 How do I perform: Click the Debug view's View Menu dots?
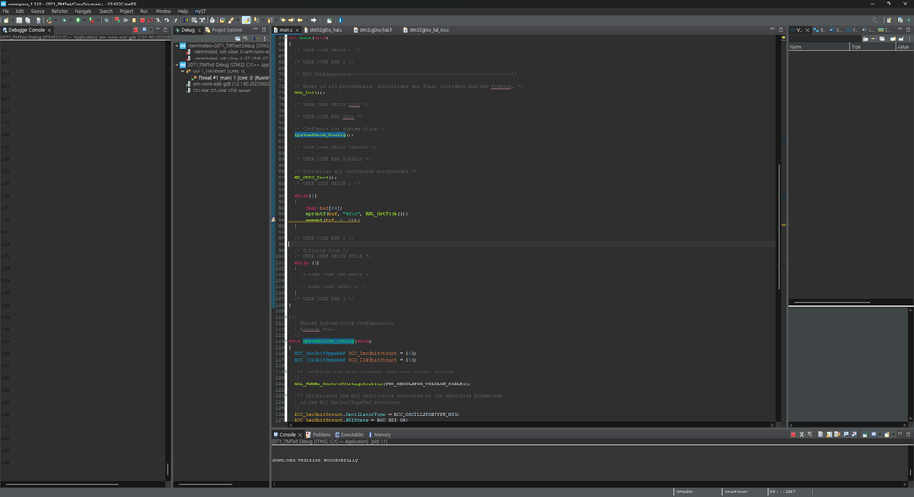point(264,38)
